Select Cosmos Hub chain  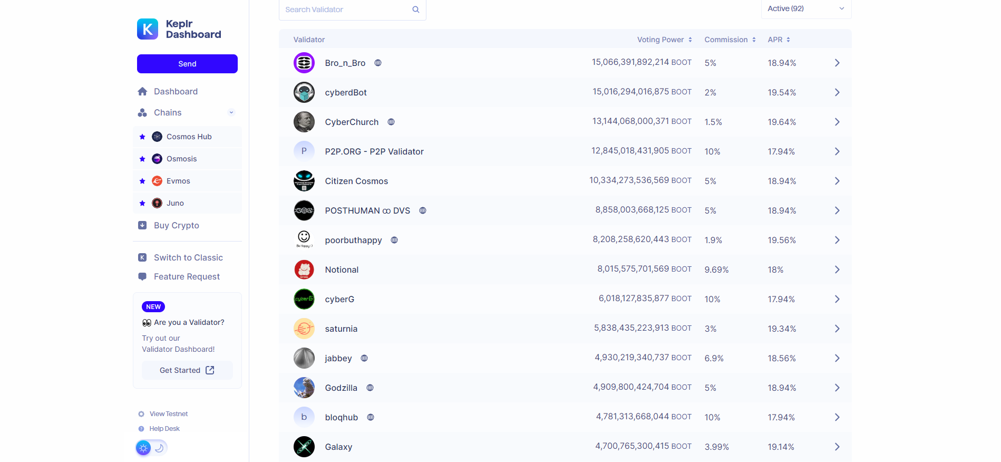[x=187, y=137]
